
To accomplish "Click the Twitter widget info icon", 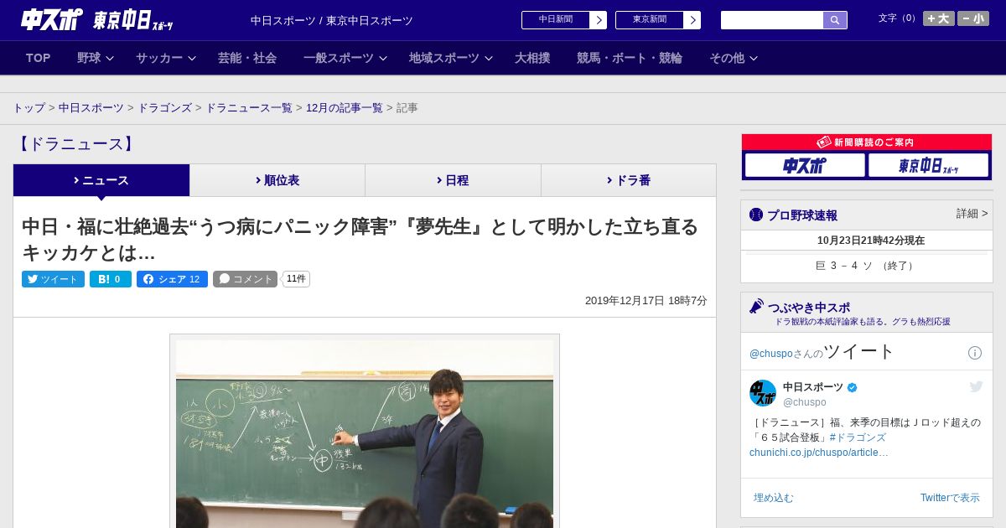I will click(x=975, y=353).
